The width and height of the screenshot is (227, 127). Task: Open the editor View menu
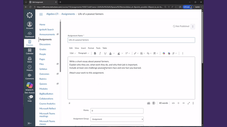(77, 48)
